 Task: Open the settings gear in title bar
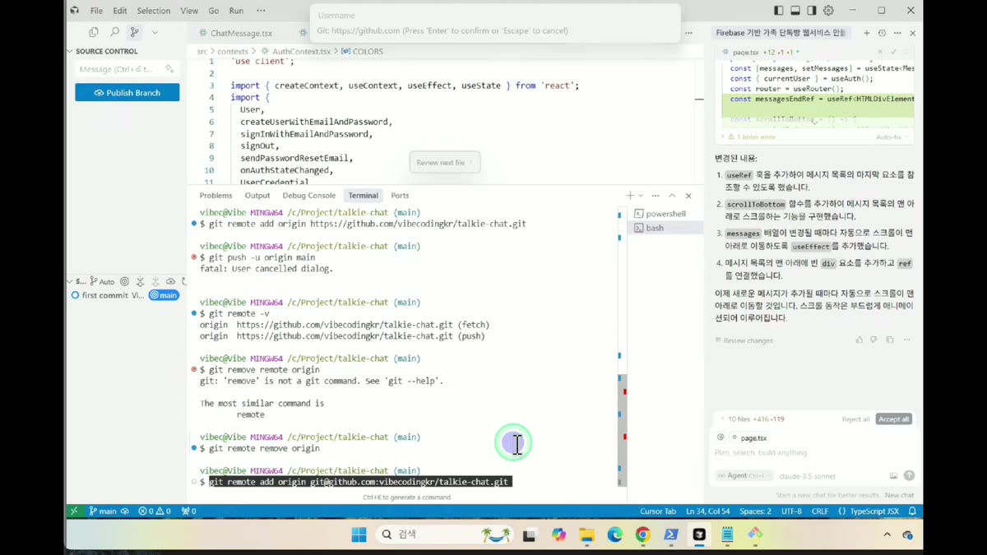click(x=828, y=11)
